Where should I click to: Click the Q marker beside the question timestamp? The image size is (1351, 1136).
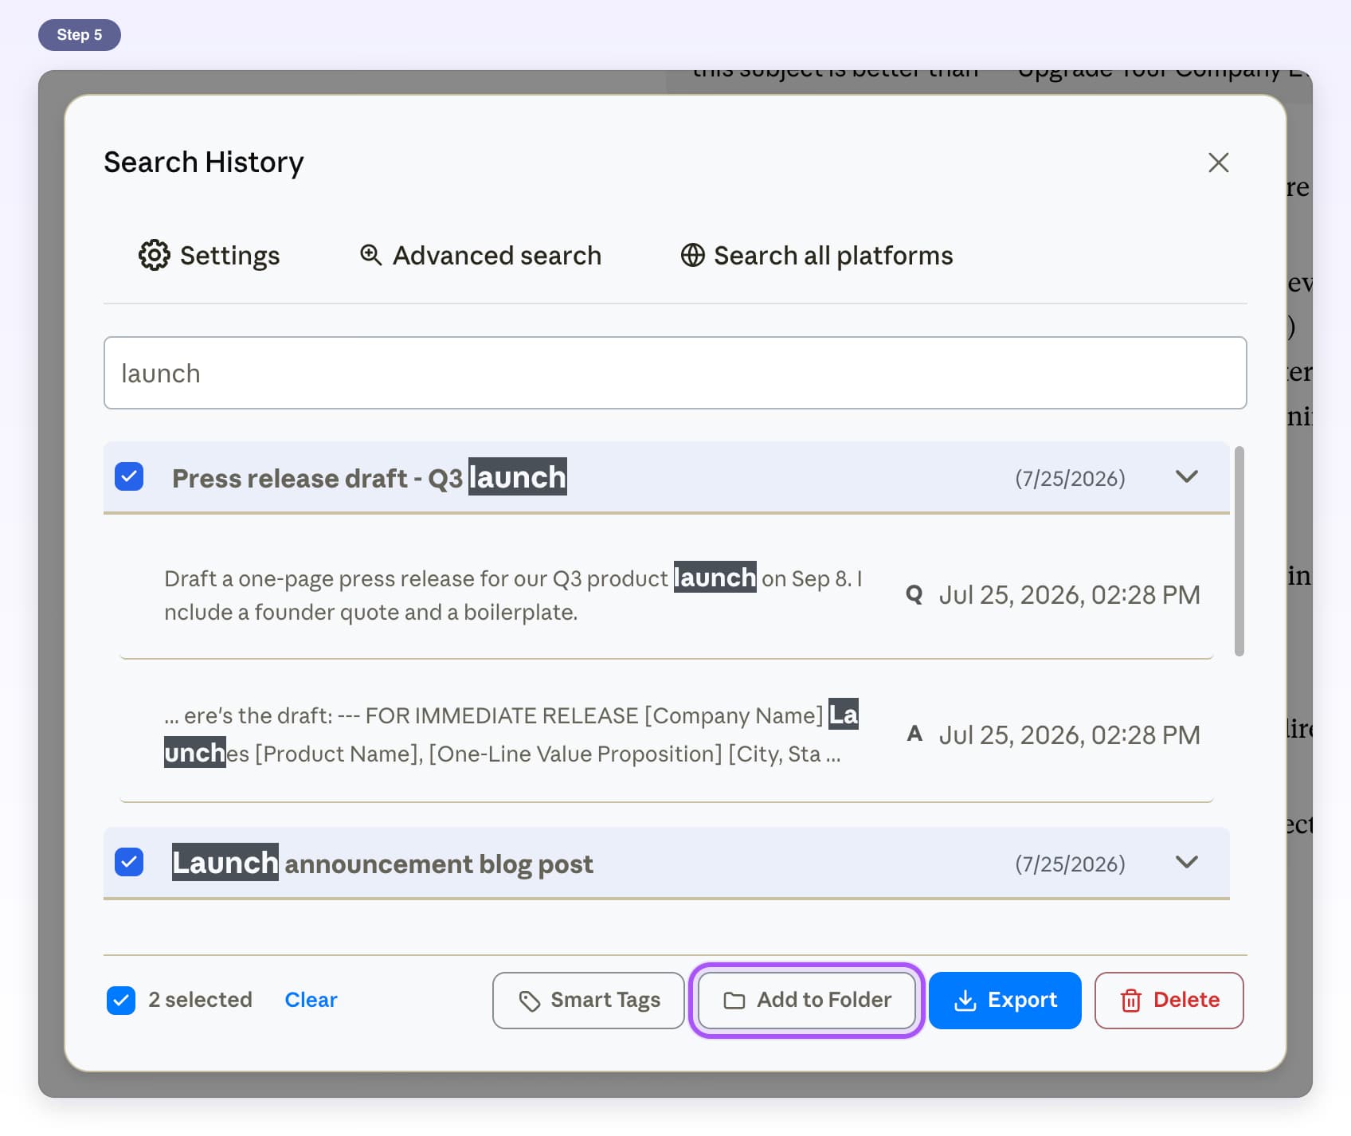[x=914, y=595]
